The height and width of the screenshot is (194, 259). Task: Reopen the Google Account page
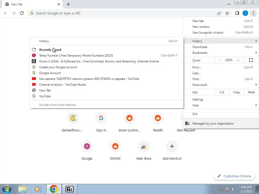106,73
